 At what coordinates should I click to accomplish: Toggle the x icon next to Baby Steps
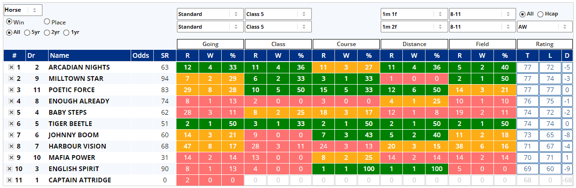pos(11,112)
